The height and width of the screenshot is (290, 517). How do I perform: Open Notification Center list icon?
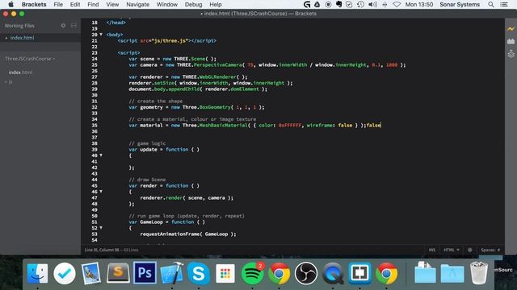click(504, 5)
